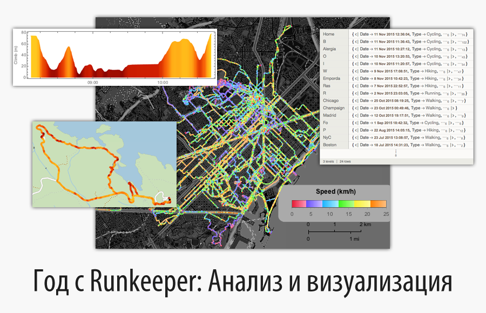Open the elevation climb chart

coord(114,57)
